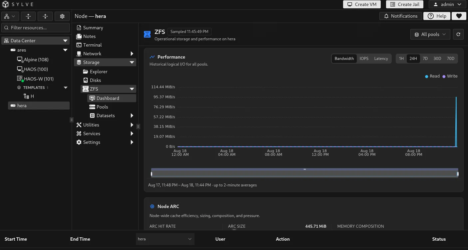
Task: Open the ZFS Dashboard entry
Action: pyautogui.click(x=112, y=98)
